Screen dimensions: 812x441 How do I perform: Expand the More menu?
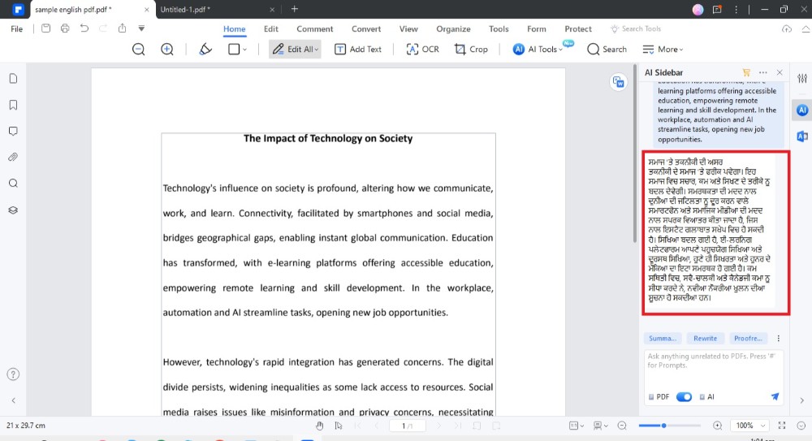663,50
